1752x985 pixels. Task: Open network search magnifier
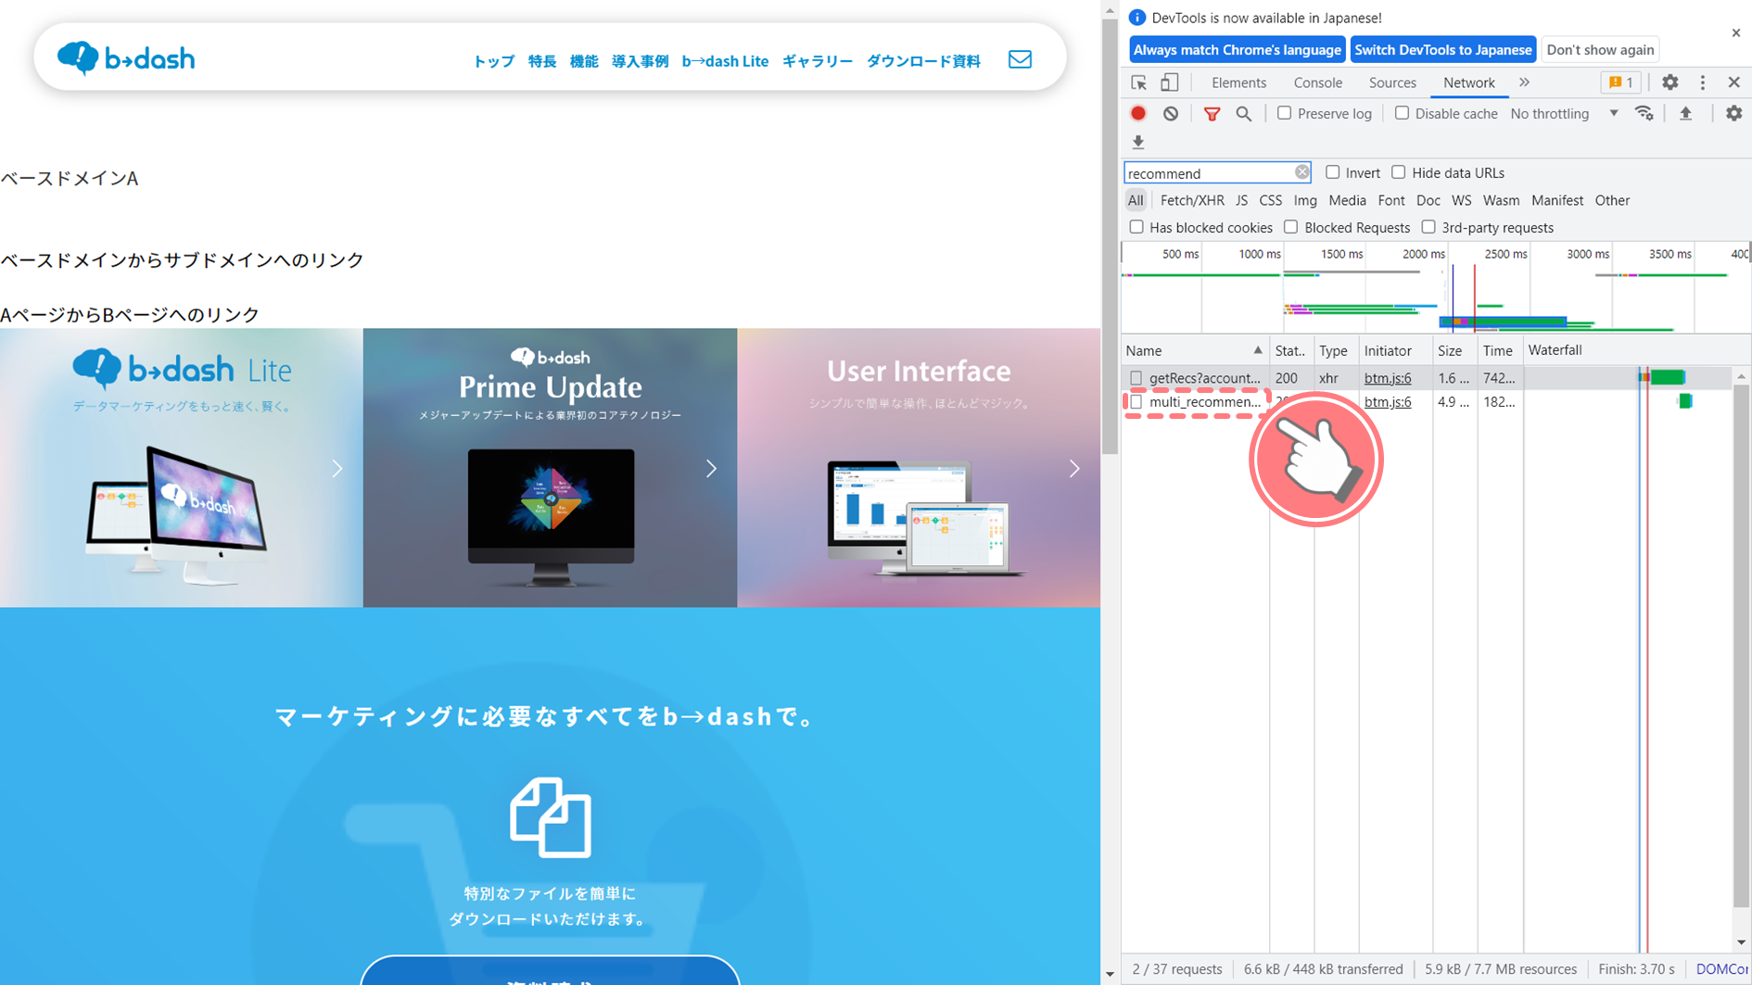(1244, 113)
